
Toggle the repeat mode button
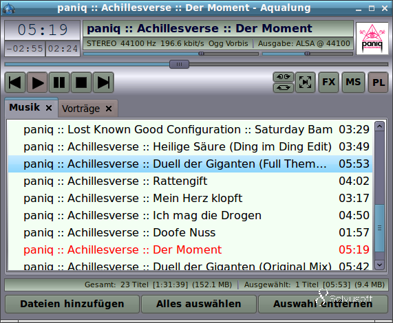283,88
